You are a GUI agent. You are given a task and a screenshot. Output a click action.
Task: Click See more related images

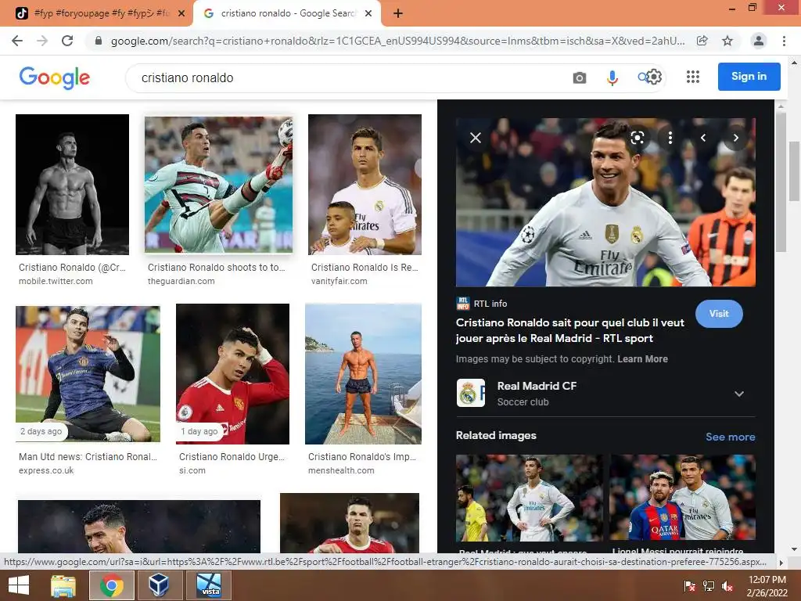coord(730,437)
